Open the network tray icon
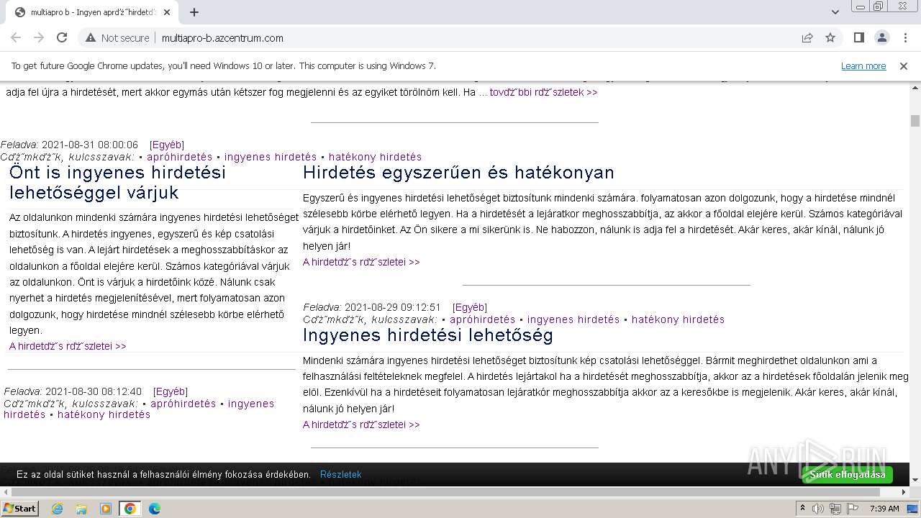The height and width of the screenshot is (518, 921). click(835, 509)
